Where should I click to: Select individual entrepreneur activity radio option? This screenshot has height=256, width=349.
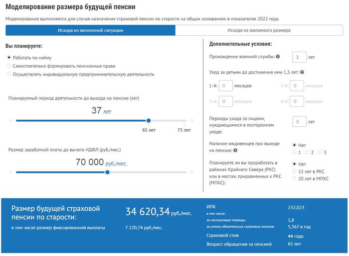9,74
